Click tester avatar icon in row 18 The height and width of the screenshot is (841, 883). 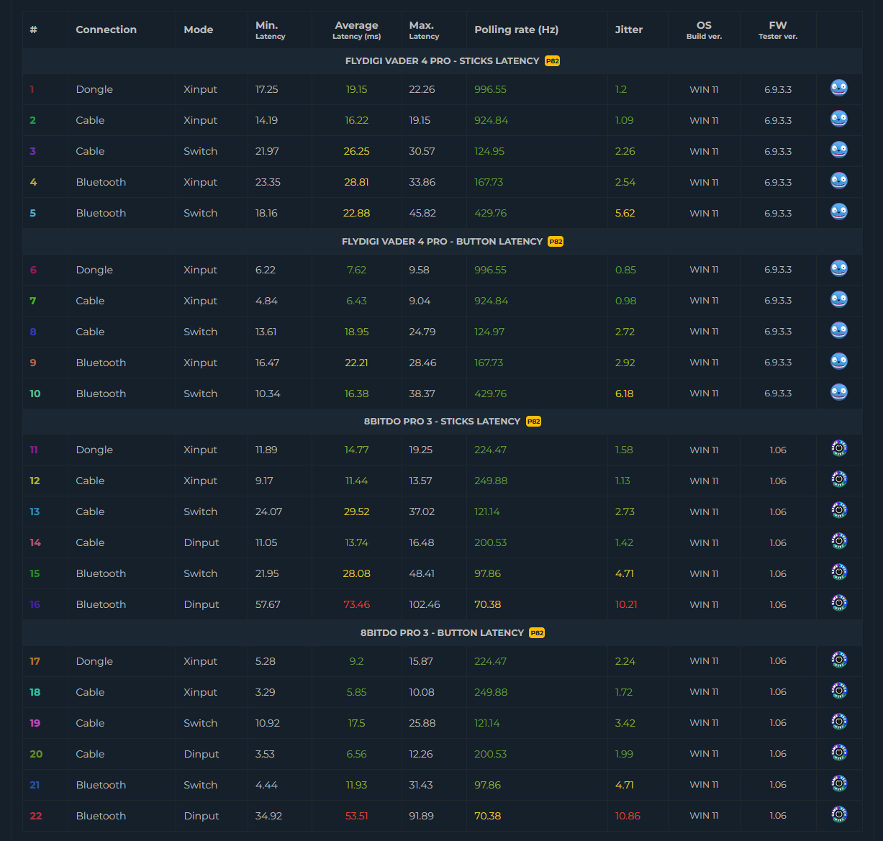click(838, 691)
